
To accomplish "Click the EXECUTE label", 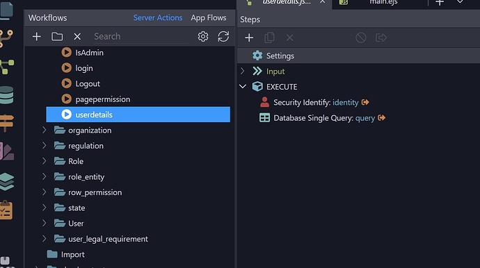I will (x=282, y=87).
